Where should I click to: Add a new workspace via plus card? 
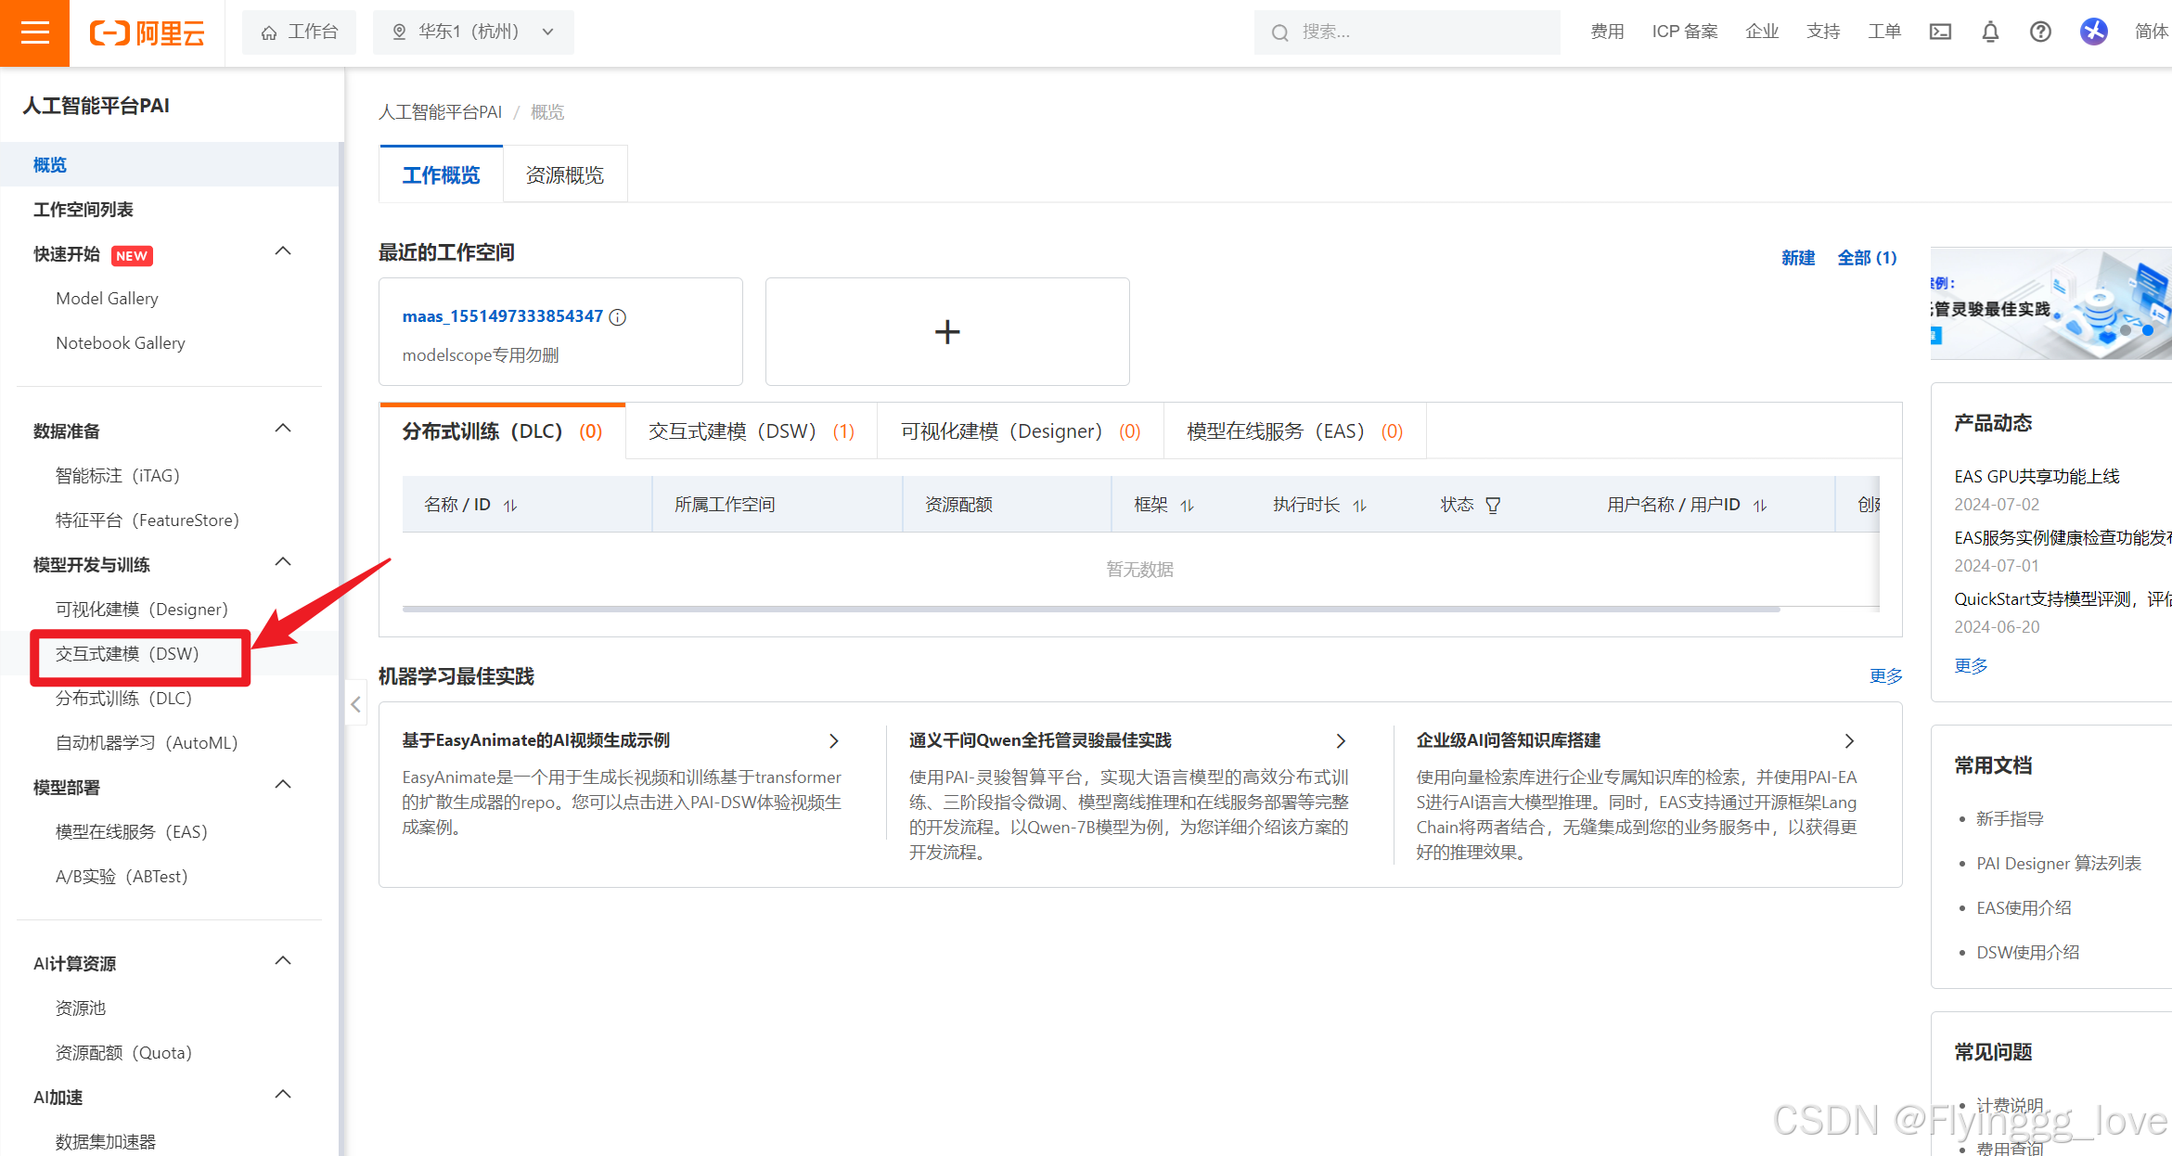point(947,331)
